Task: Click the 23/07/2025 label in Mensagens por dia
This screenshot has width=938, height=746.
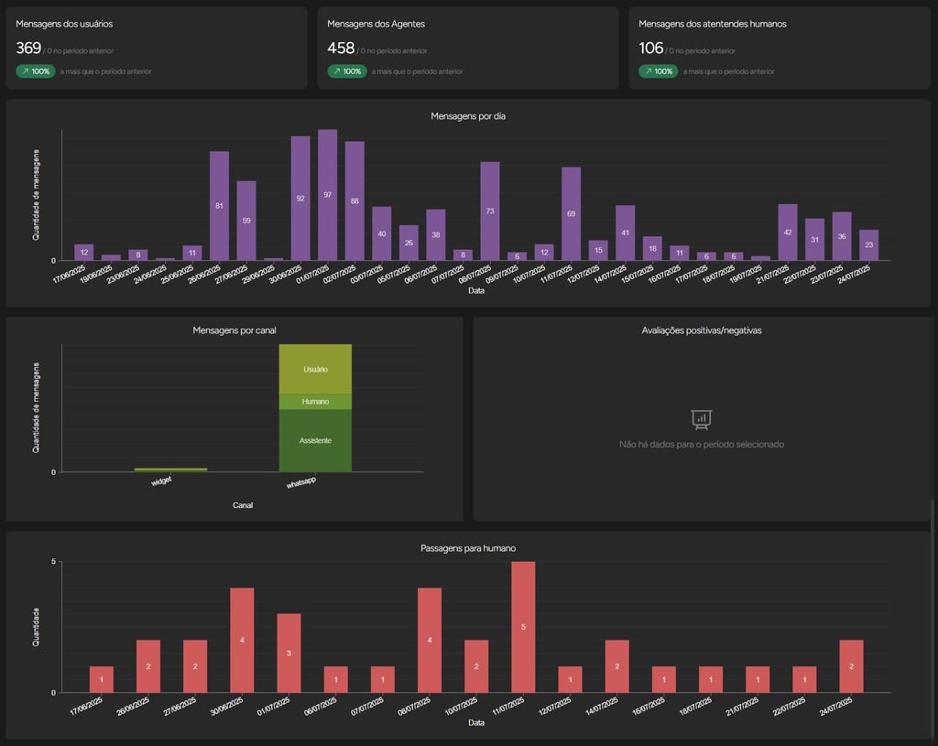Action: point(827,273)
